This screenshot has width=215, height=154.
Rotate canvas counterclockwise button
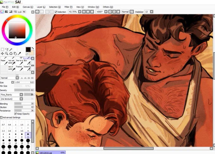coord(110,12)
